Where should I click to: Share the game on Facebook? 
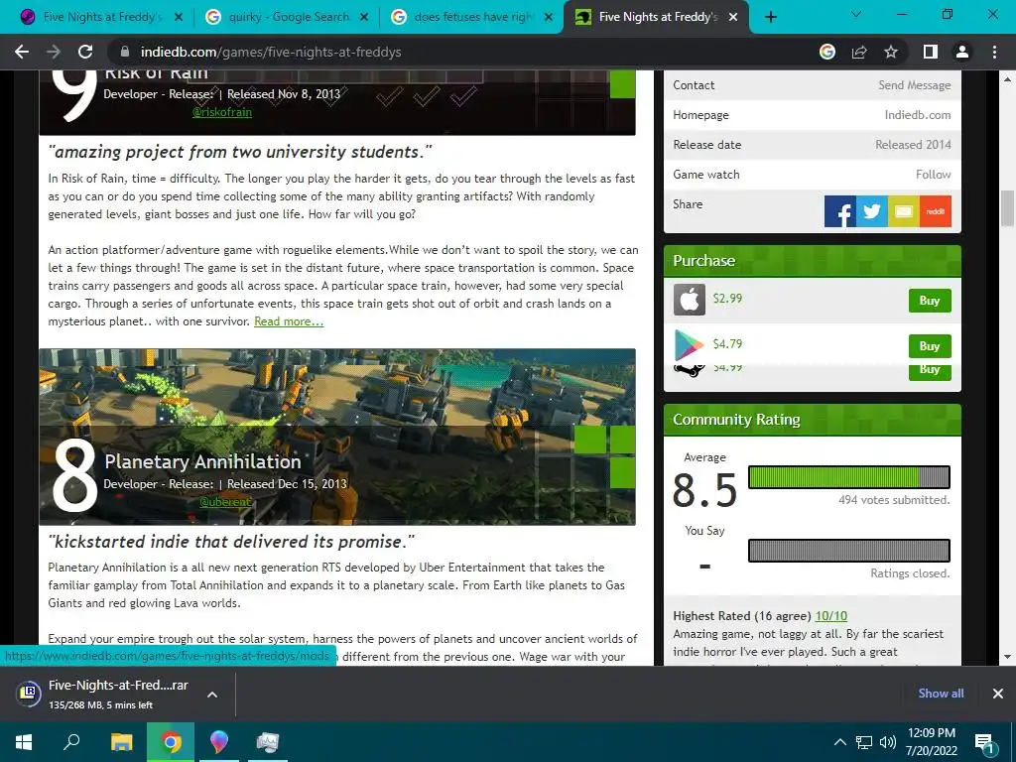click(839, 211)
